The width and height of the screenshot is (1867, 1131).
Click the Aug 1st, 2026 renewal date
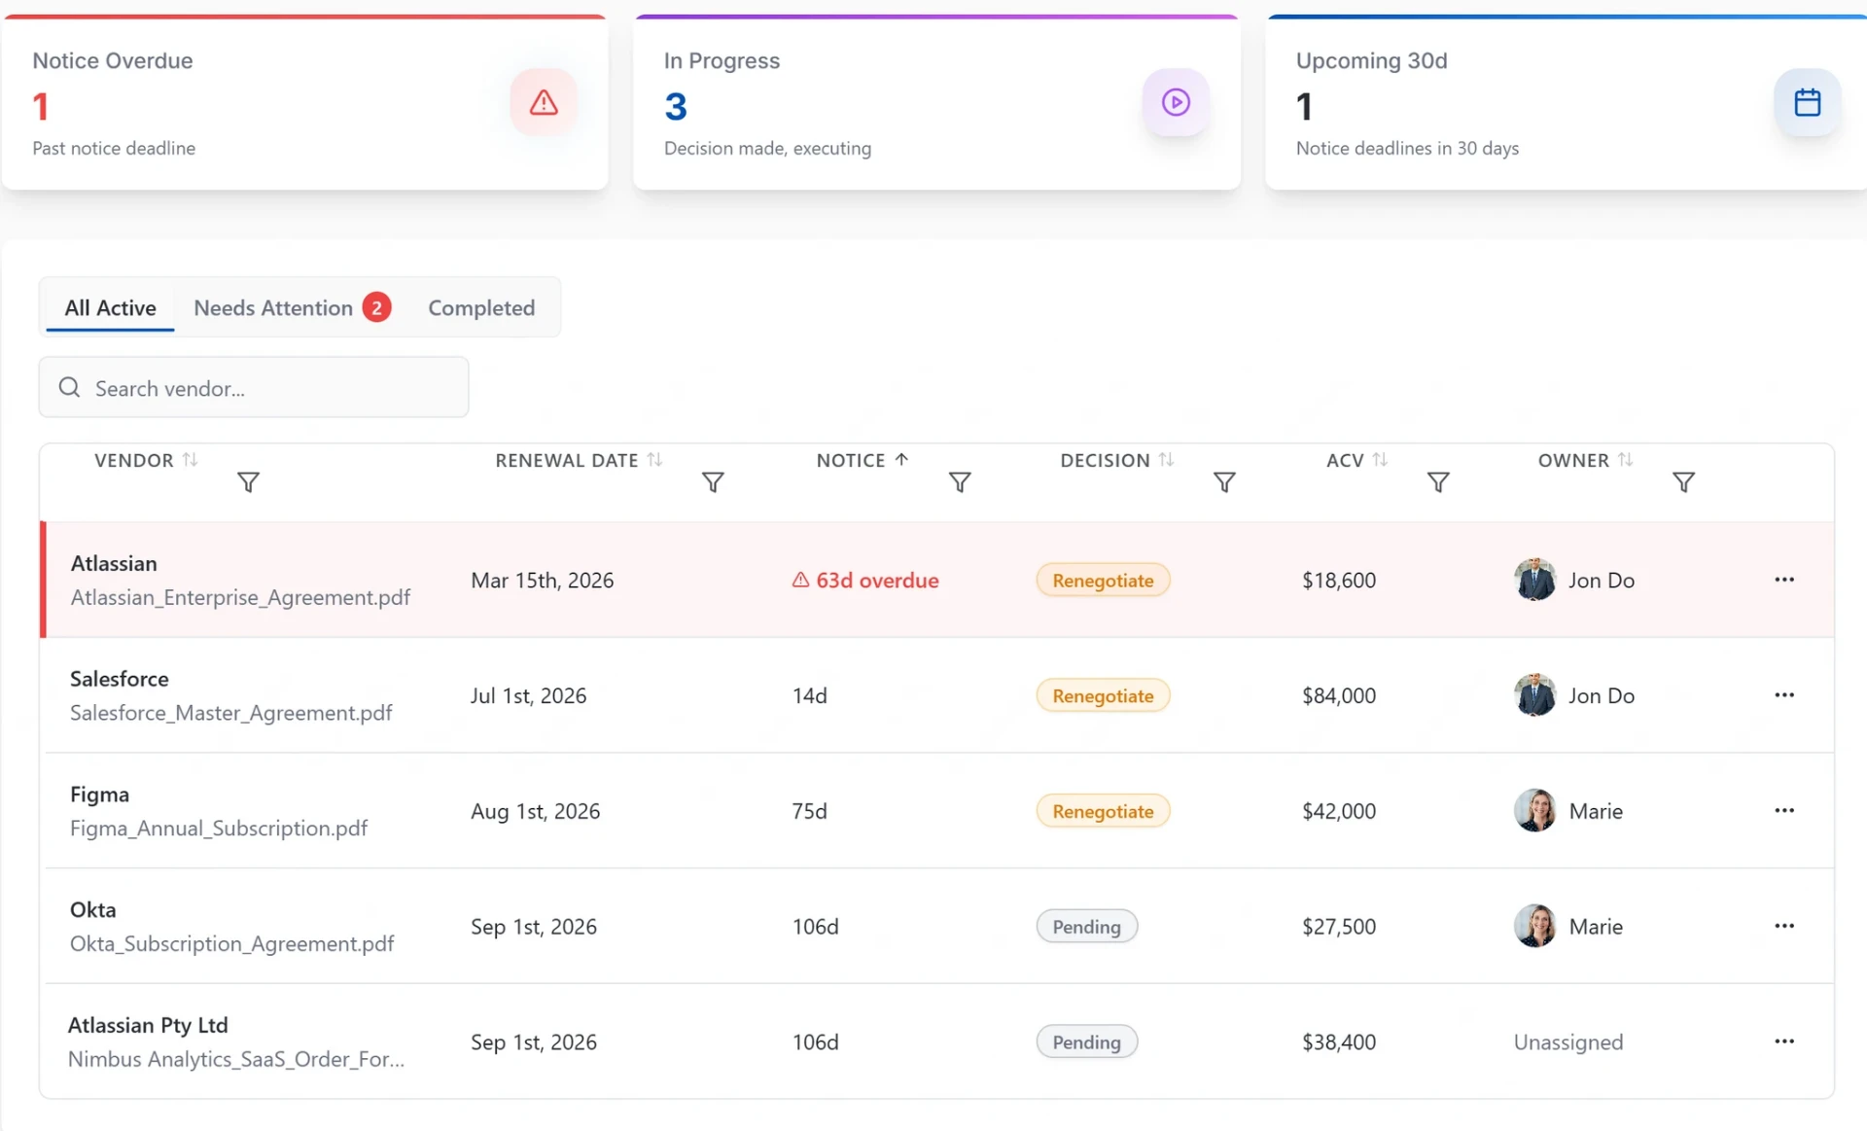535,811
